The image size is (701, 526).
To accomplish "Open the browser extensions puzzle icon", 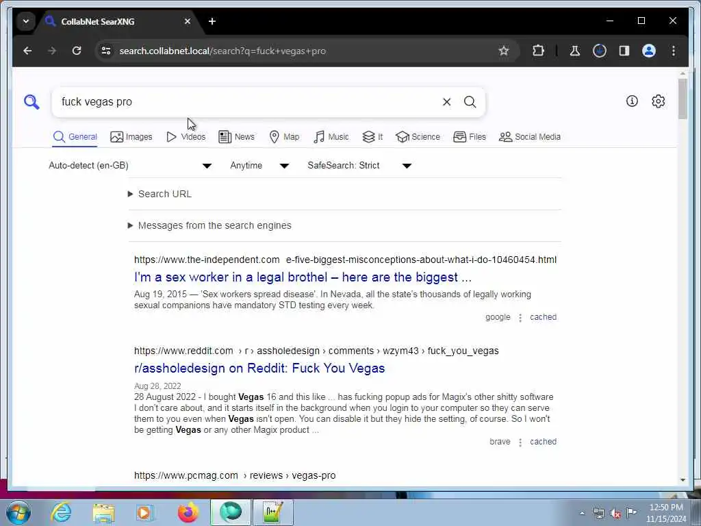I will [538, 51].
